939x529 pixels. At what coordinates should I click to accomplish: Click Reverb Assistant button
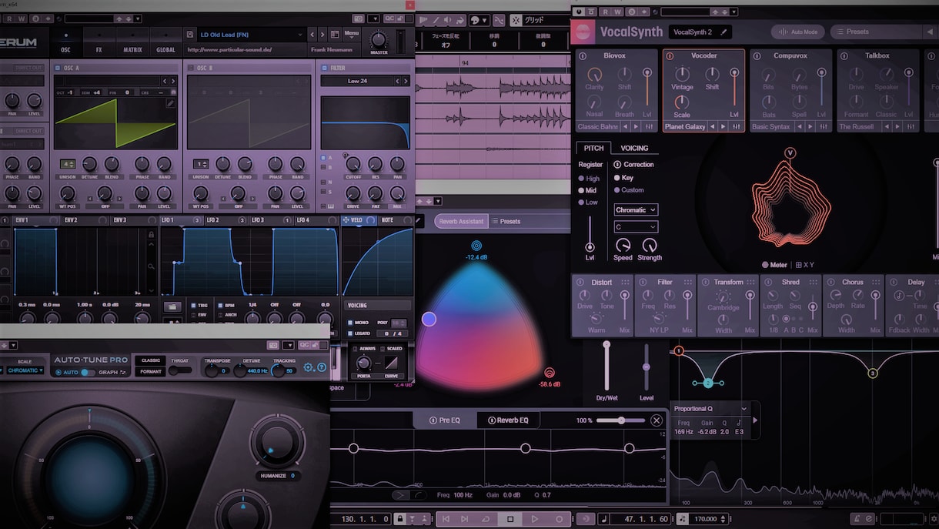461,221
